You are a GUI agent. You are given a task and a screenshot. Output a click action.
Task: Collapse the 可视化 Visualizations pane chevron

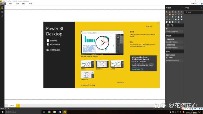pyautogui.click(x=182, y=8)
